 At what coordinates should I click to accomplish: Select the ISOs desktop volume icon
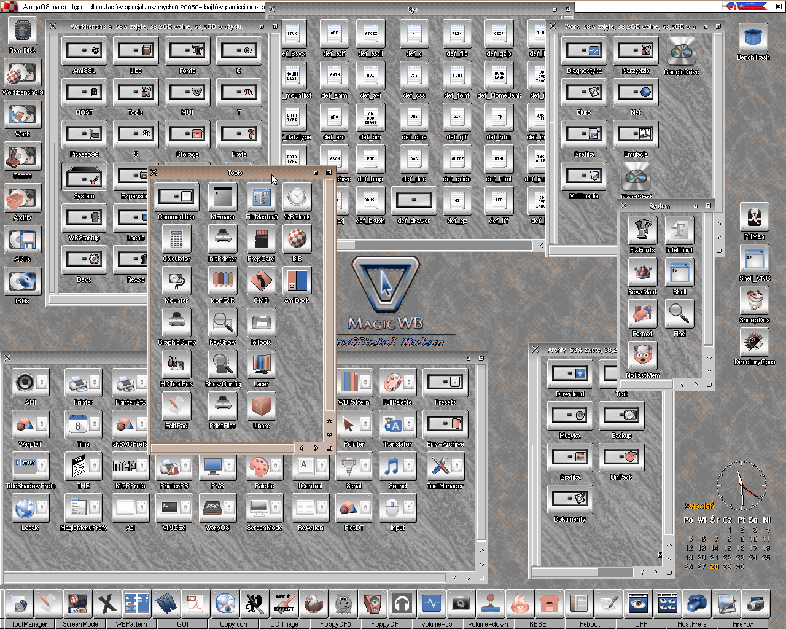click(22, 281)
